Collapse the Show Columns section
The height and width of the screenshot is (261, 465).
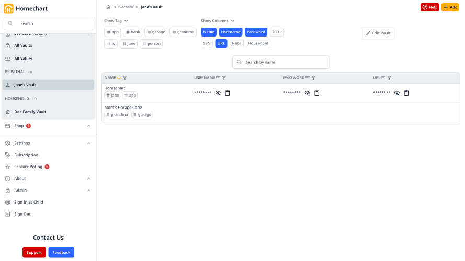pos(218,21)
